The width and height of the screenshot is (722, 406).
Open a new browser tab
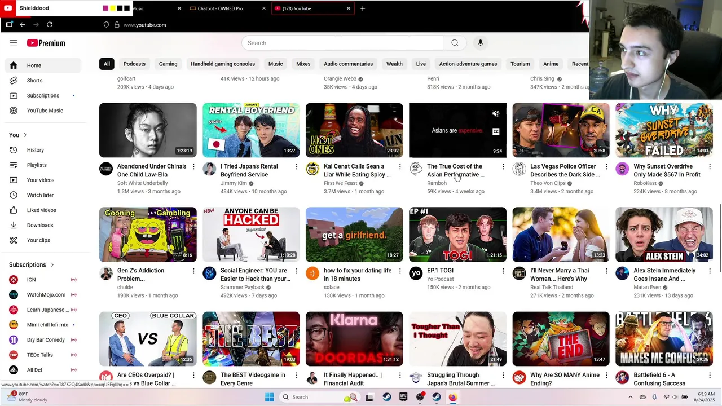click(363, 8)
